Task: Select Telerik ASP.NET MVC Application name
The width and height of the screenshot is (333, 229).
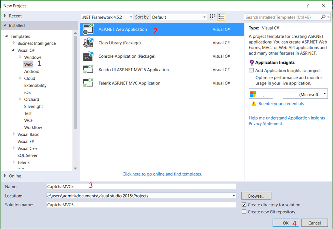Action: click(129, 83)
